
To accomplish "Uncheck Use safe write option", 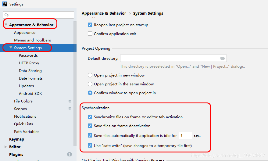I will click(x=90, y=145).
